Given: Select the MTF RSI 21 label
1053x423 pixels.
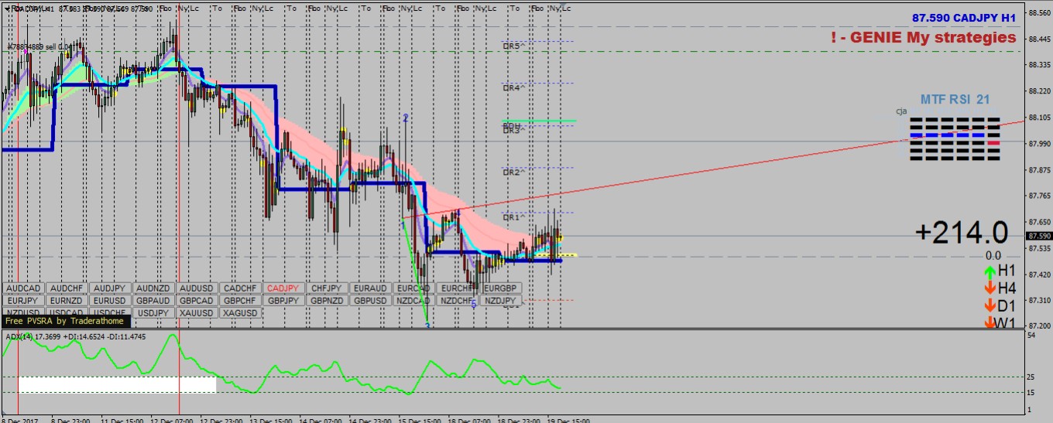Looking at the screenshot, I should point(955,99).
